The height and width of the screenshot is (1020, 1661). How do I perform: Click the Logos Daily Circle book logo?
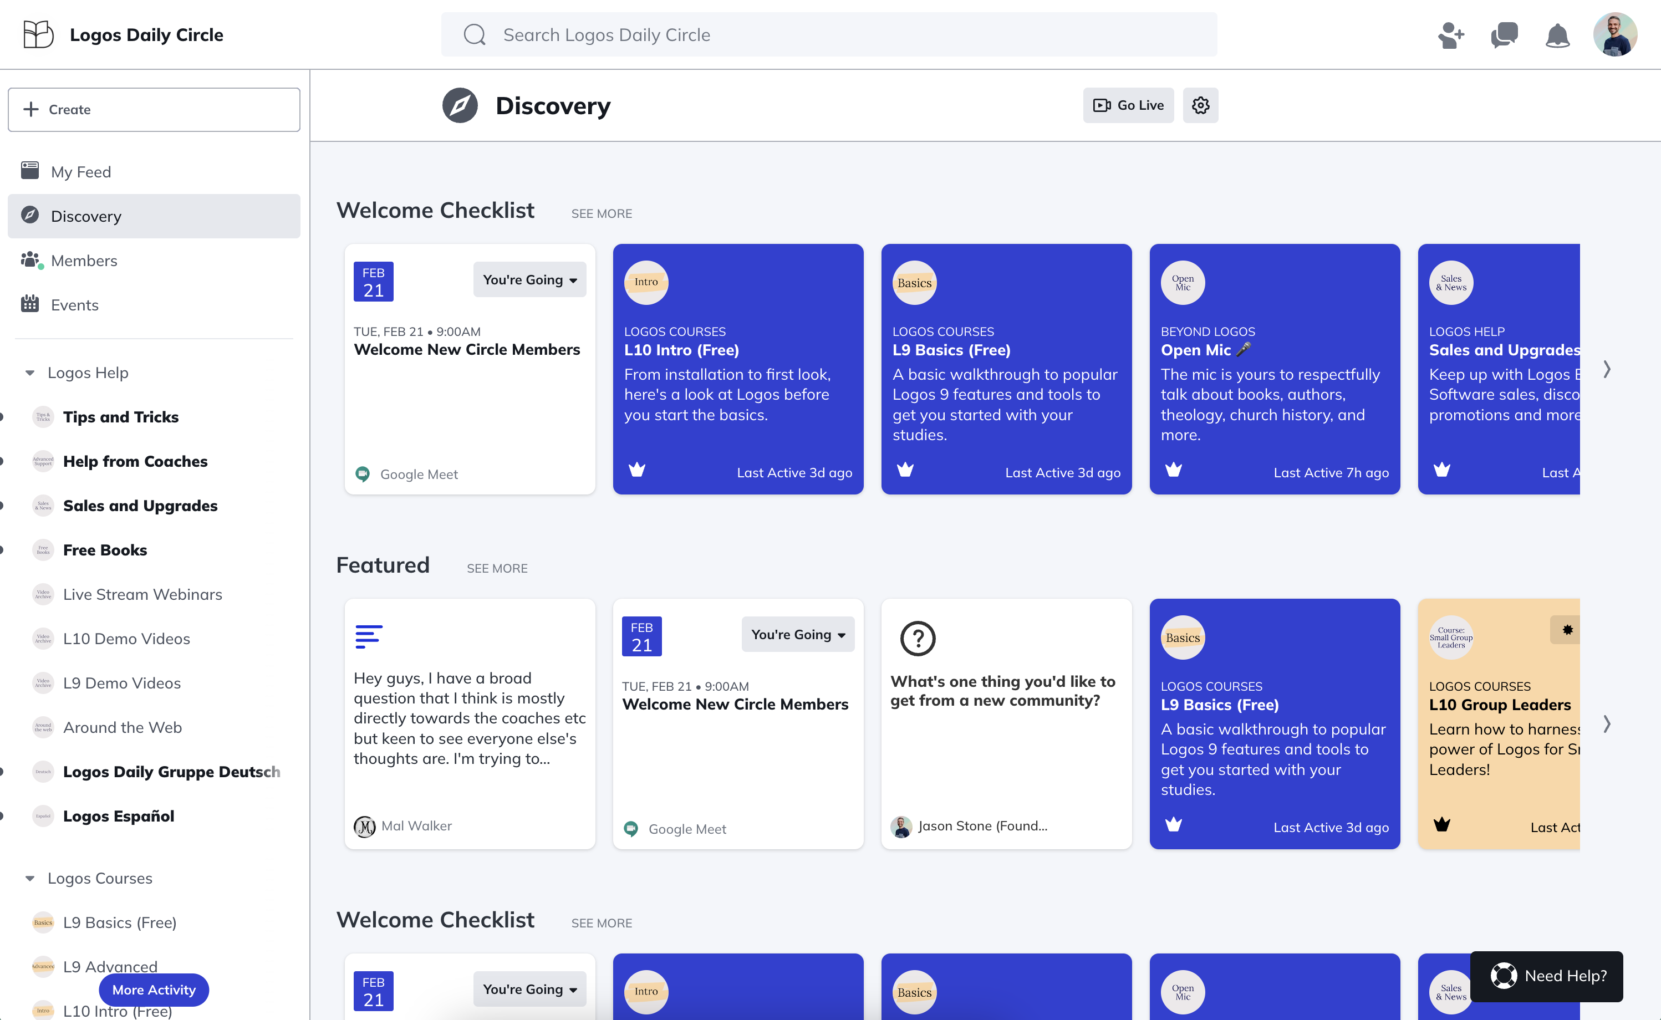click(x=38, y=34)
